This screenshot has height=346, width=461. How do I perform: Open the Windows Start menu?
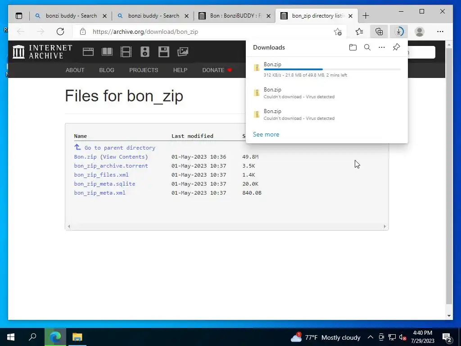click(x=11, y=337)
